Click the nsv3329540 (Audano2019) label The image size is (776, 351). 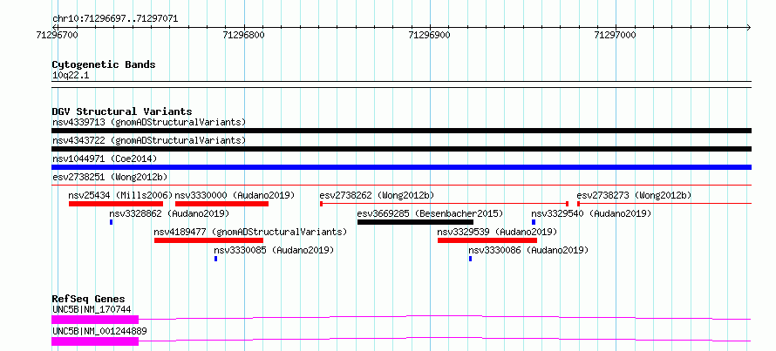pyautogui.click(x=591, y=213)
